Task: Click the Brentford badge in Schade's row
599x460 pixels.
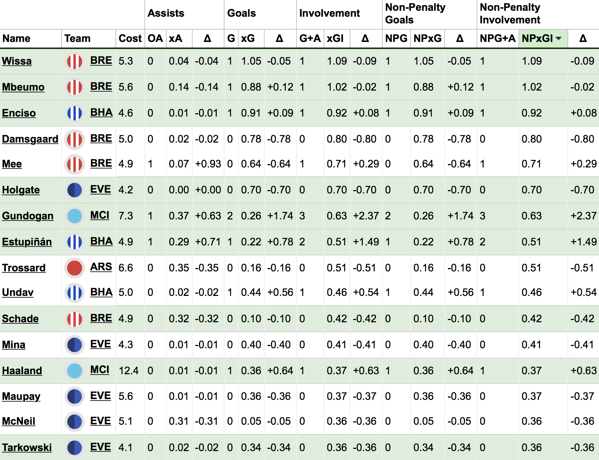Action: [75, 319]
